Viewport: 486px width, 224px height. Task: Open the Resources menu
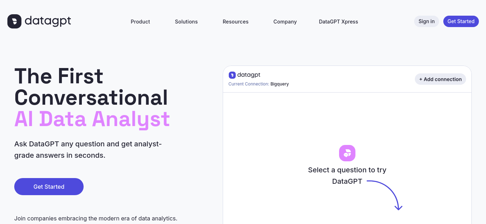(236, 22)
